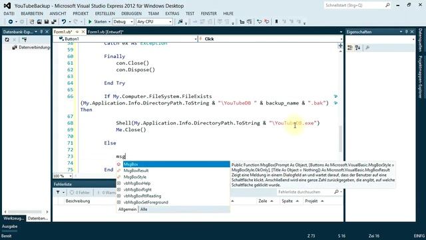
Task: Switch to Form1.vb [Entwurf] tab
Action: [x=105, y=32]
